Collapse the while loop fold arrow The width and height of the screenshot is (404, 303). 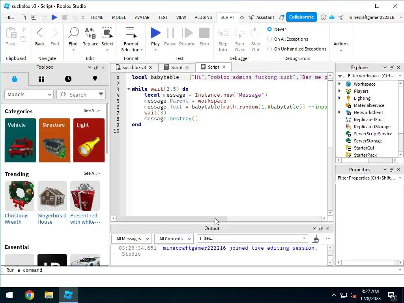[129, 89]
